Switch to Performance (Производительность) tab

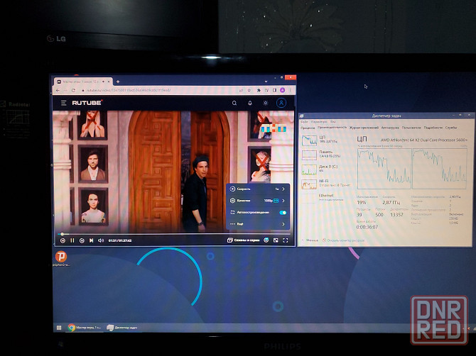pyautogui.click(x=332, y=128)
